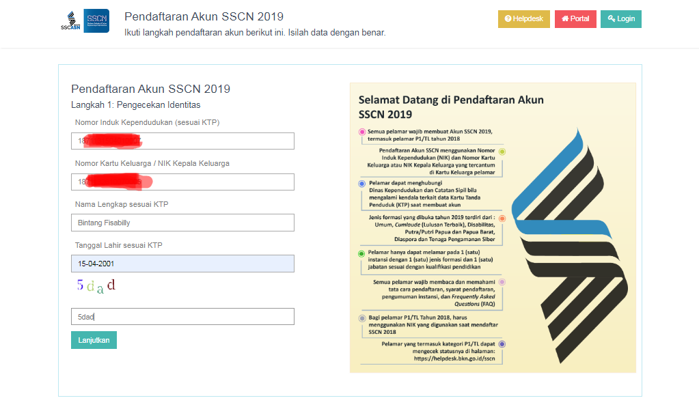The height and width of the screenshot is (409, 699).
Task: Click the blue SSCN logo badge
Action: click(x=96, y=20)
